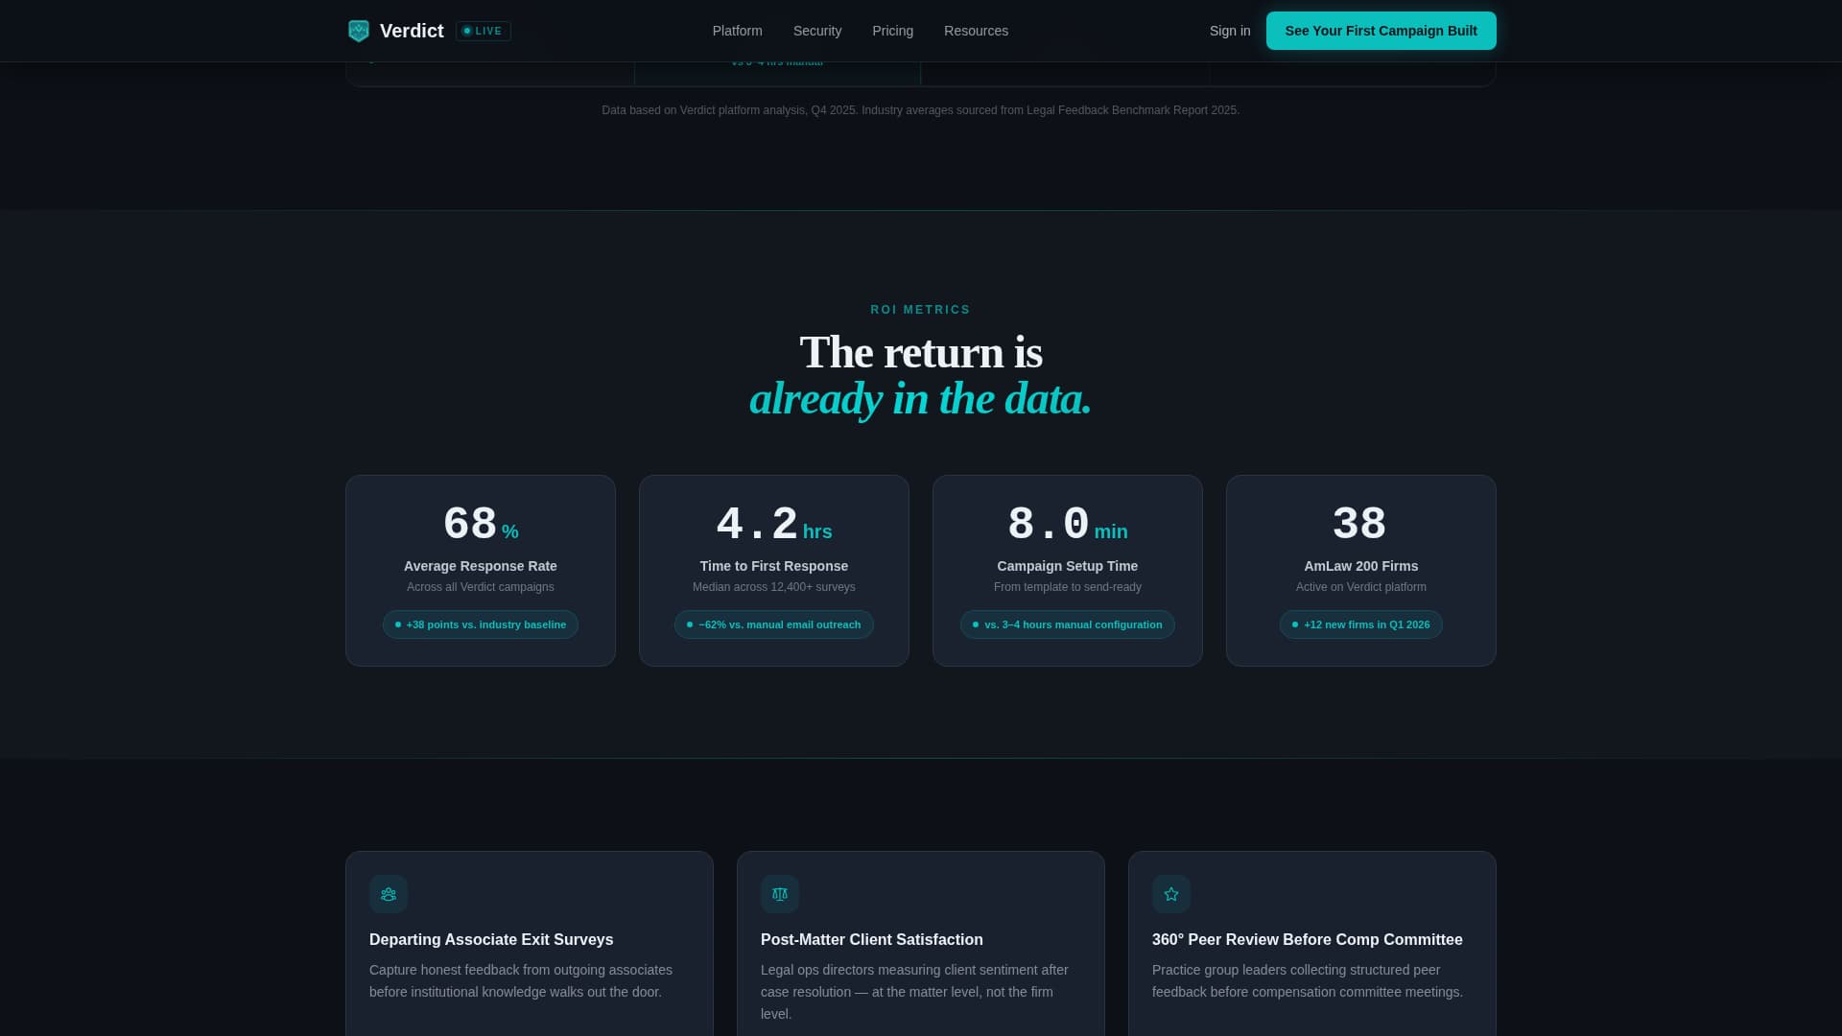
Task: Click the 68% response rate figure
Action: pos(481,525)
